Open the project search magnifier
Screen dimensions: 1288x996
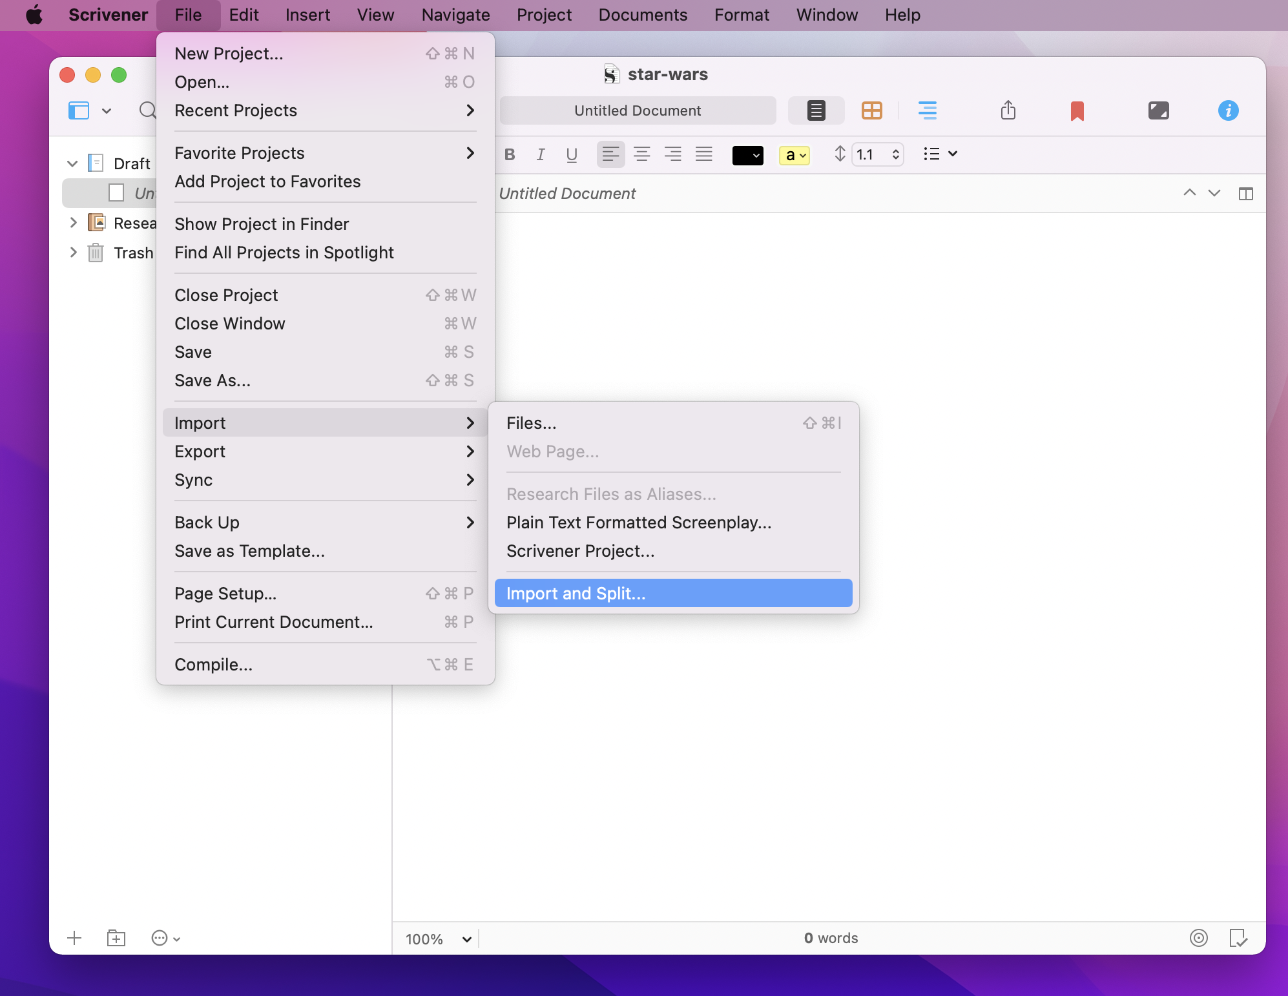point(148,110)
